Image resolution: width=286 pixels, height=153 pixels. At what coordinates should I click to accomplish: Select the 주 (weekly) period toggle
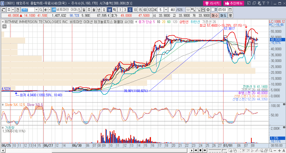coord(89,10)
